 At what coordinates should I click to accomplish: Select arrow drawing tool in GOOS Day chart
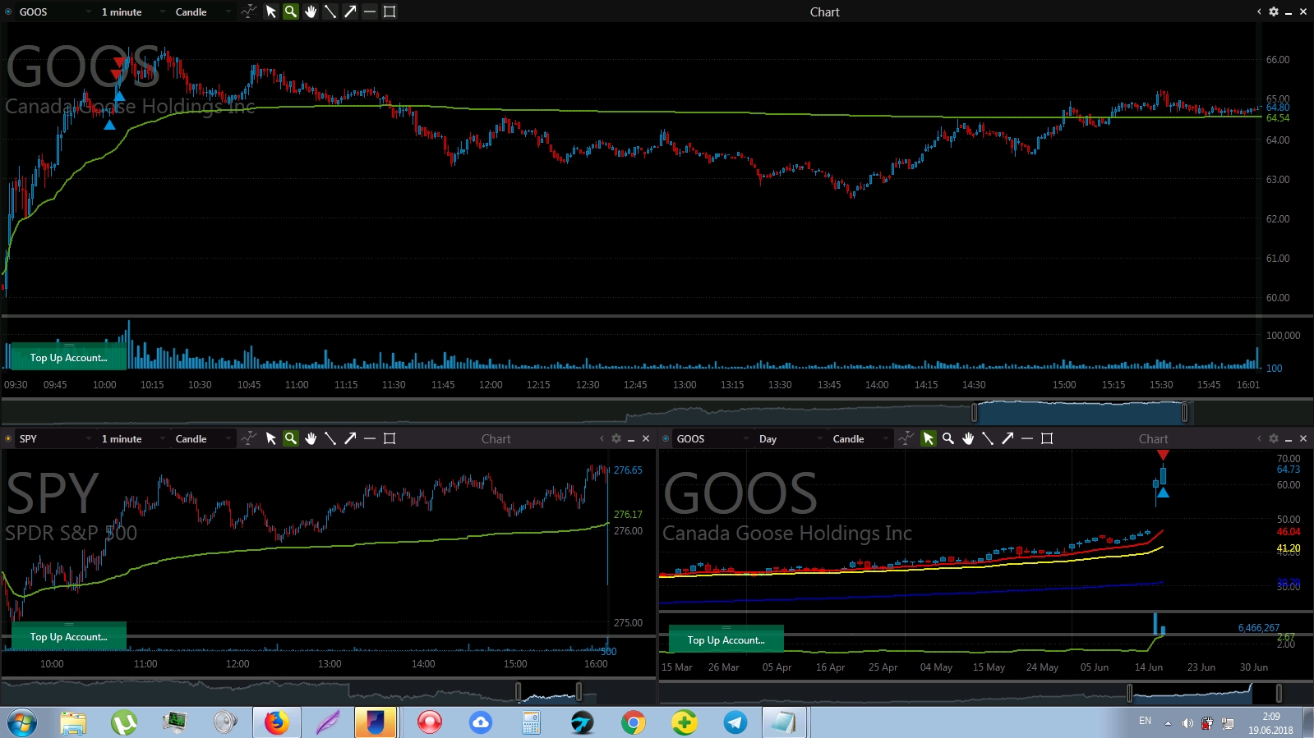coord(1007,438)
